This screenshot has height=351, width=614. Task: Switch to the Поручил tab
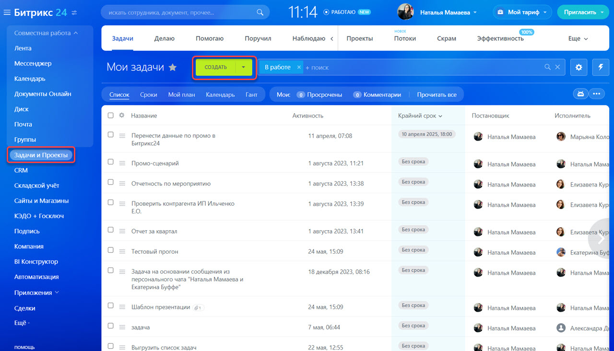[x=258, y=38]
